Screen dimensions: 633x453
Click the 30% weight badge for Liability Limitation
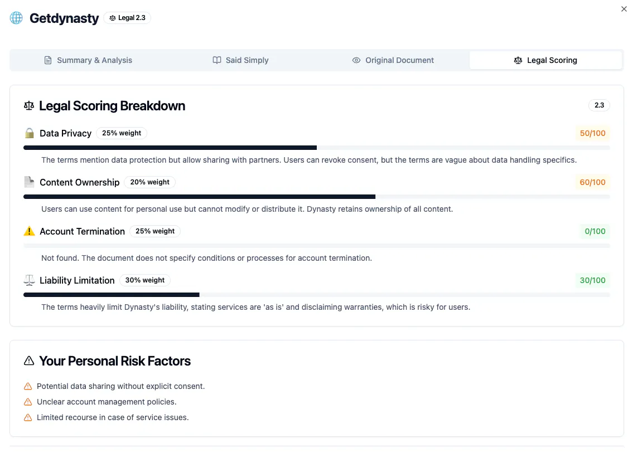pyautogui.click(x=145, y=280)
